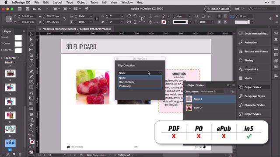Open the File menu
Screen dimensions: 280x157
point(37,3)
